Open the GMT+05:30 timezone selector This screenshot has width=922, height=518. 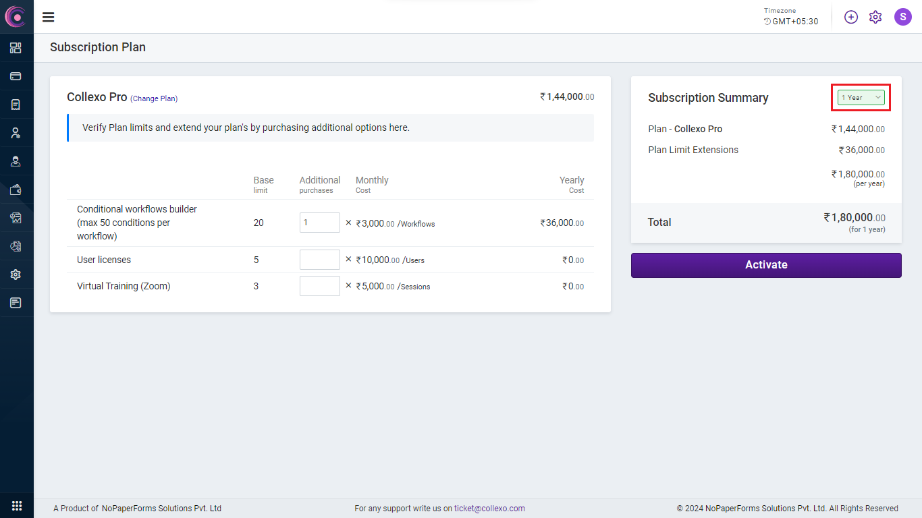791,22
